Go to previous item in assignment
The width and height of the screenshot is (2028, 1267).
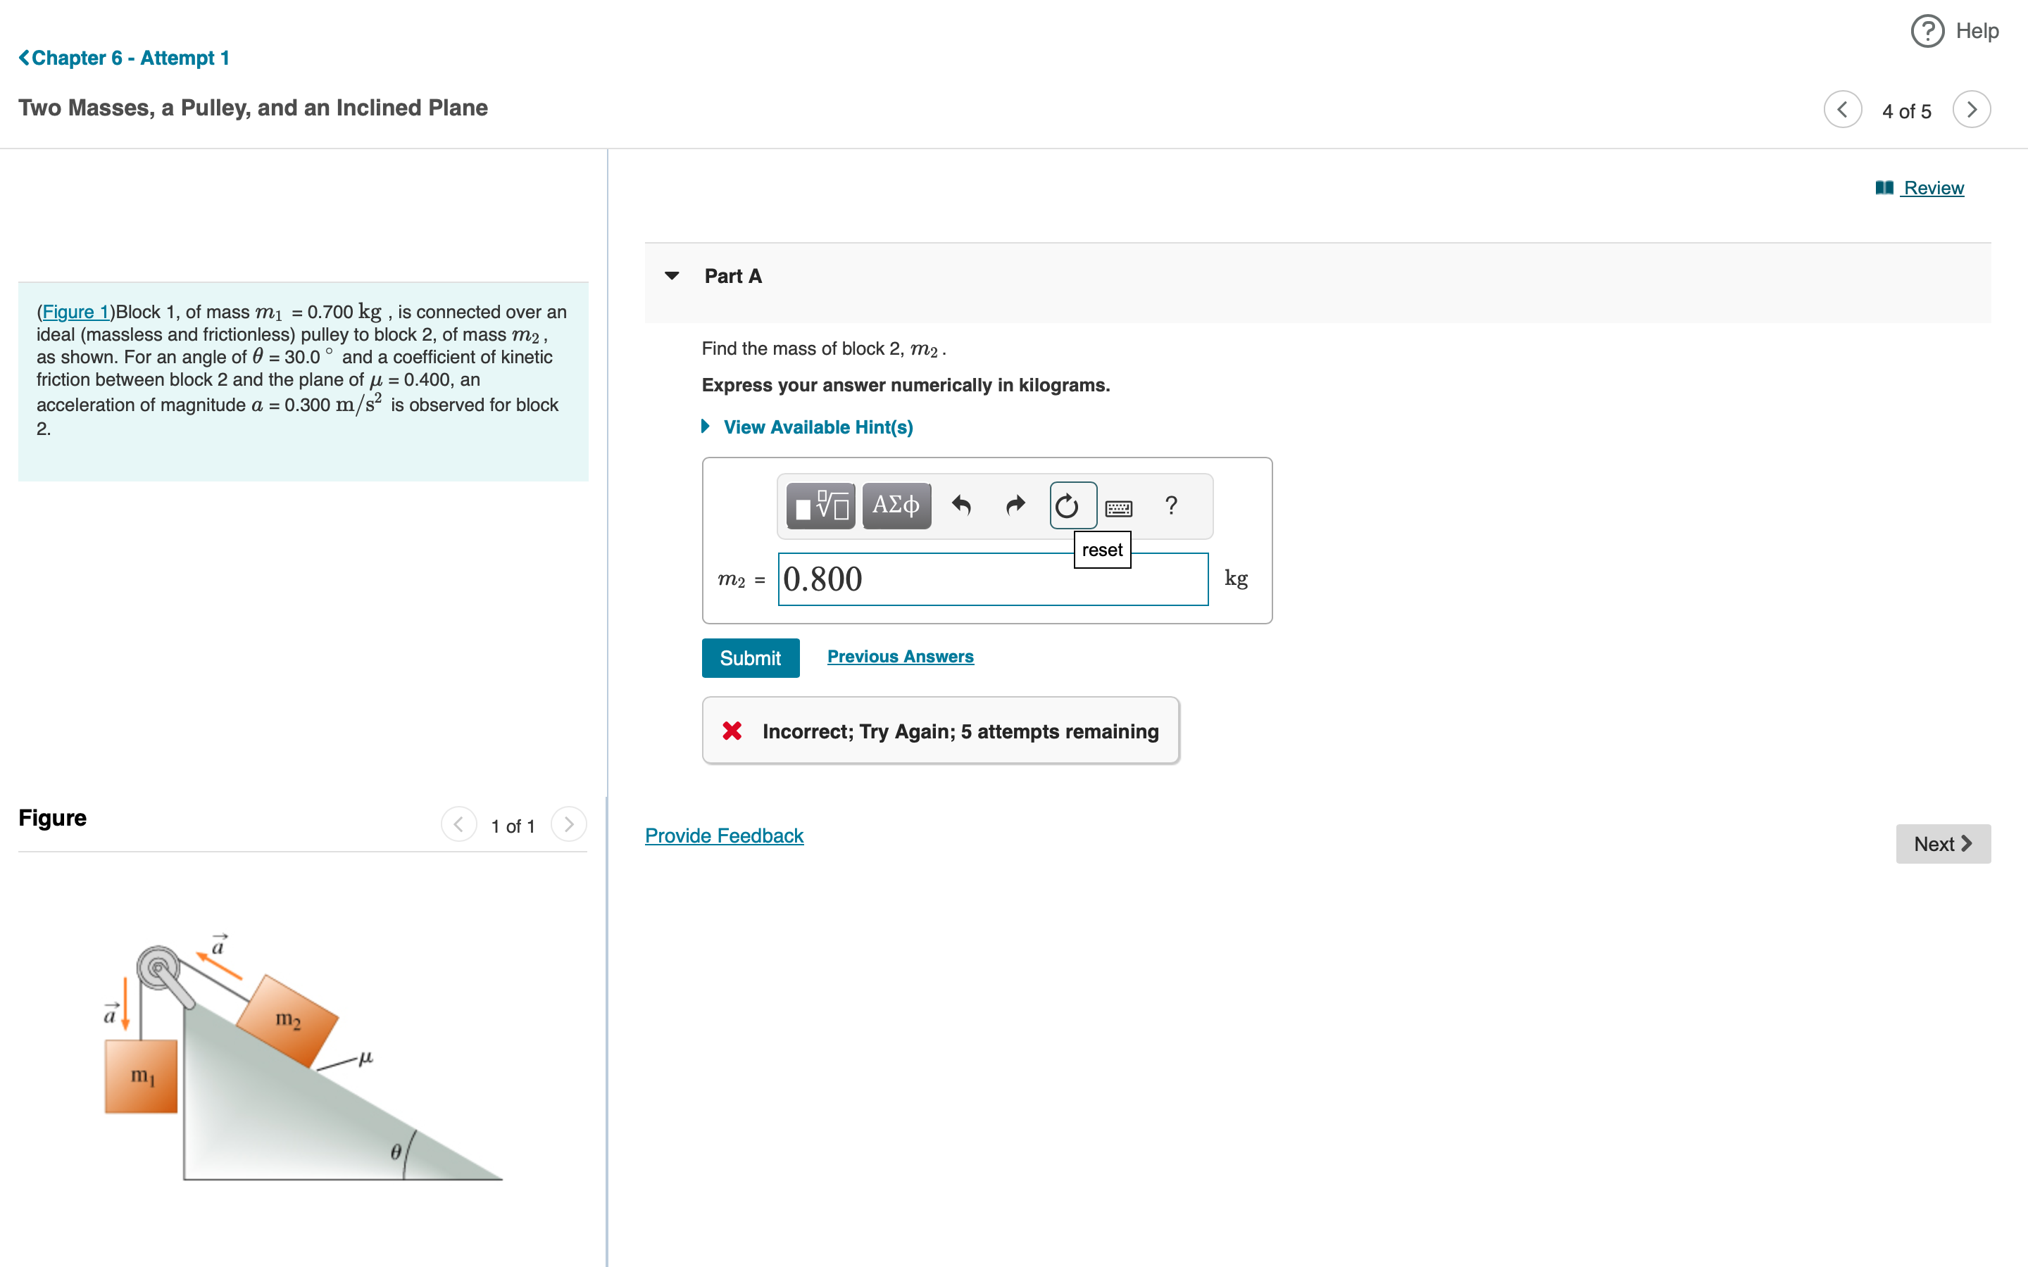pos(1844,109)
